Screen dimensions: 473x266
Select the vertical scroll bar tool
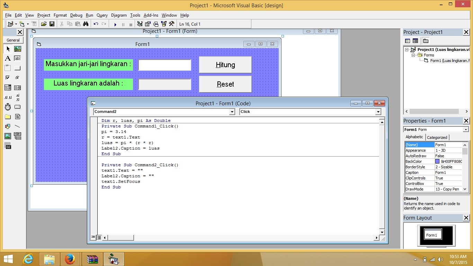tap(17, 97)
